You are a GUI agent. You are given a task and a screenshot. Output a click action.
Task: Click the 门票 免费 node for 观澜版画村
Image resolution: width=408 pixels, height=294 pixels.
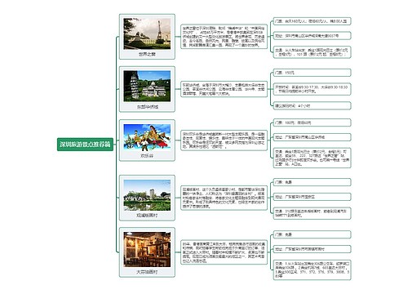coord(312,182)
